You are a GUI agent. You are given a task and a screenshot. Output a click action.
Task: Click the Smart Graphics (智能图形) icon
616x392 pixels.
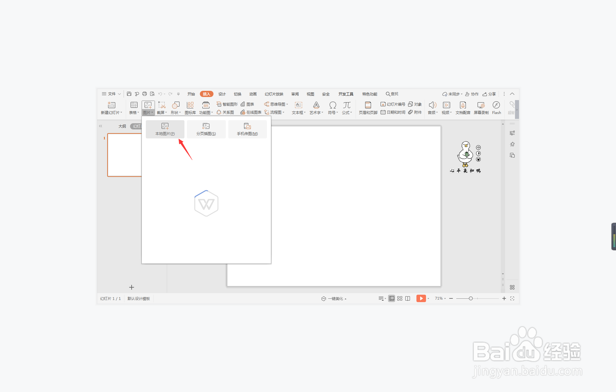[x=227, y=104]
